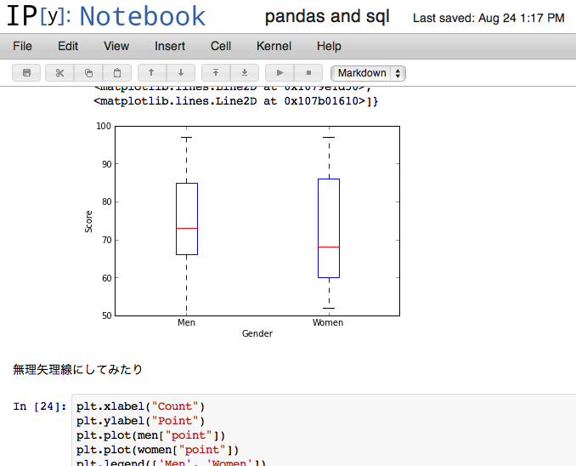This screenshot has height=466, width=576.
Task: Copy the selected cell
Action: [88, 73]
